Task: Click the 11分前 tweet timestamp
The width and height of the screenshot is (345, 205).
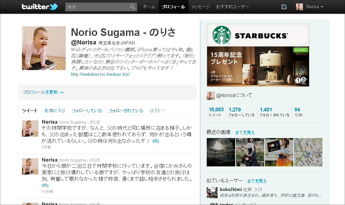Action: pos(47,192)
